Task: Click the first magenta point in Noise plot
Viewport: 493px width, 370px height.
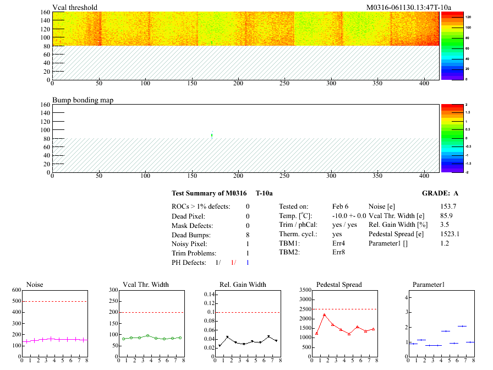Action: pos(24,342)
